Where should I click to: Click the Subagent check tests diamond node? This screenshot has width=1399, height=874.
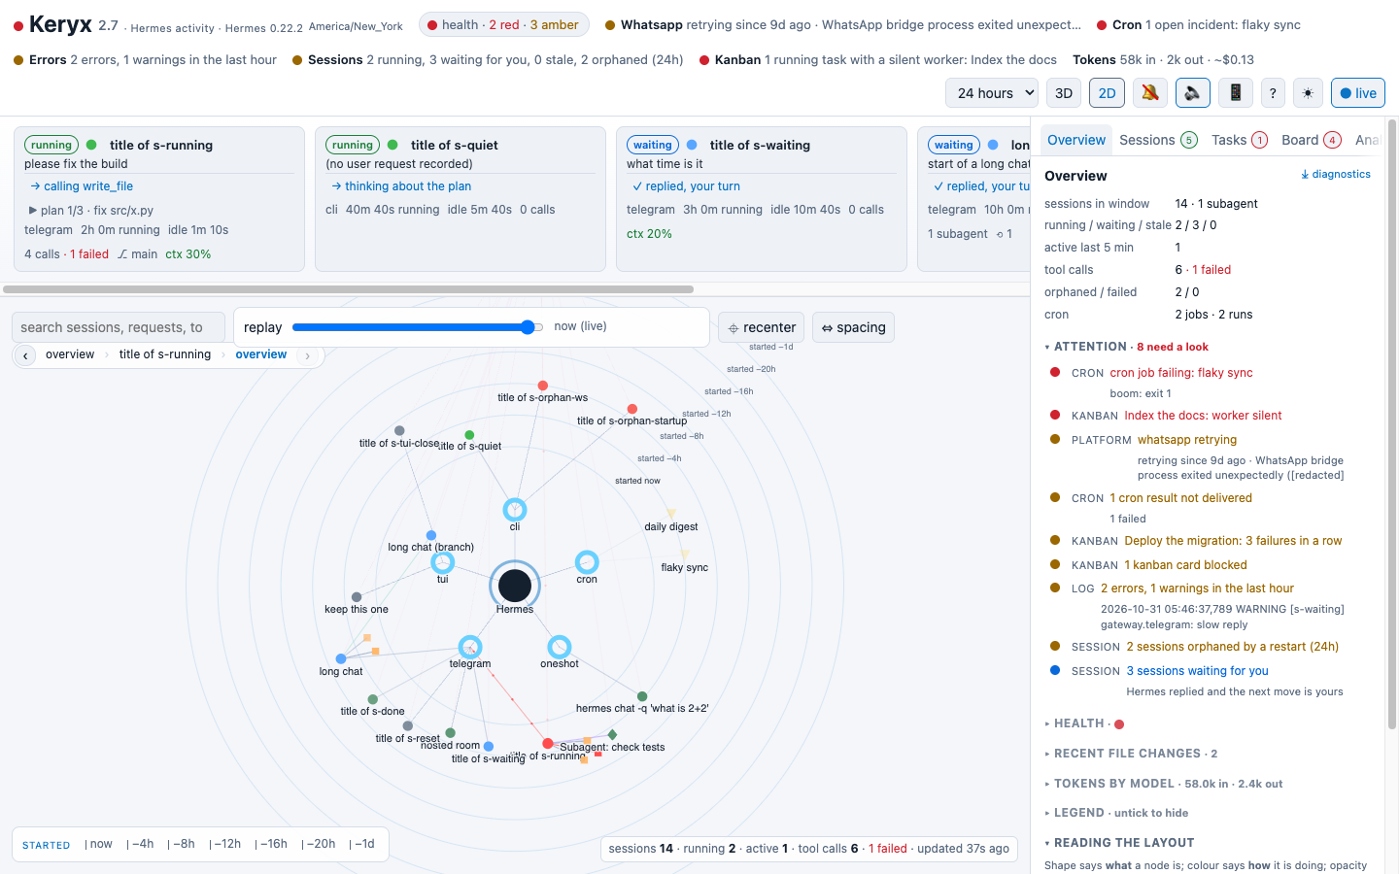(612, 734)
